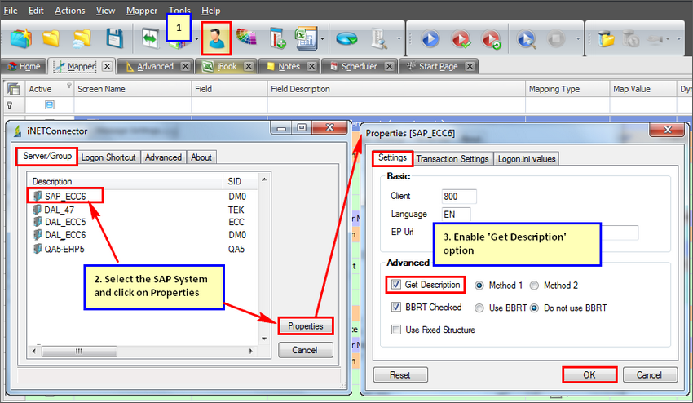Click the save floppy disk toolbar icon
The image size is (693, 403).
[114, 38]
